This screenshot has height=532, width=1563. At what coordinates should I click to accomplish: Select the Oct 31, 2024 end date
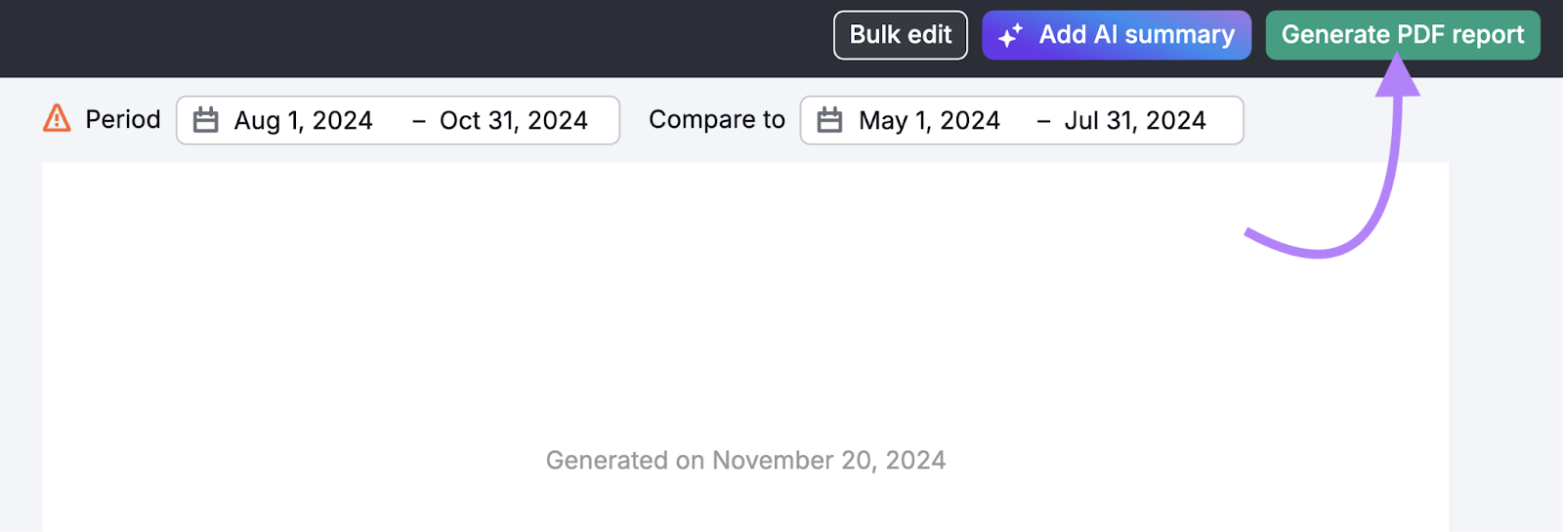514,120
